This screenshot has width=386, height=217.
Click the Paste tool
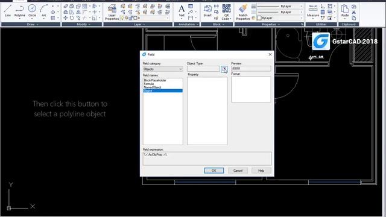pos(345,11)
